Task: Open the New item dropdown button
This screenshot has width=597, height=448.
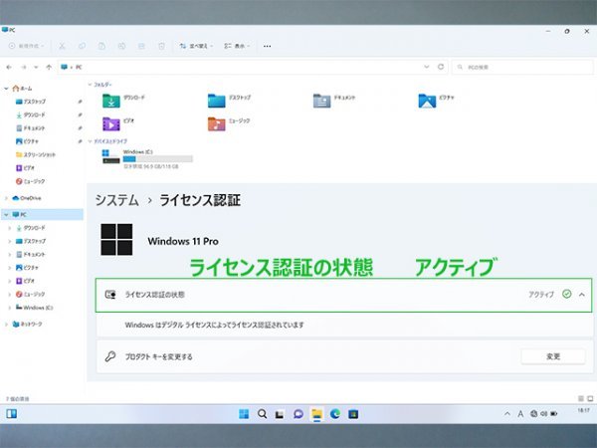Action: (26, 46)
